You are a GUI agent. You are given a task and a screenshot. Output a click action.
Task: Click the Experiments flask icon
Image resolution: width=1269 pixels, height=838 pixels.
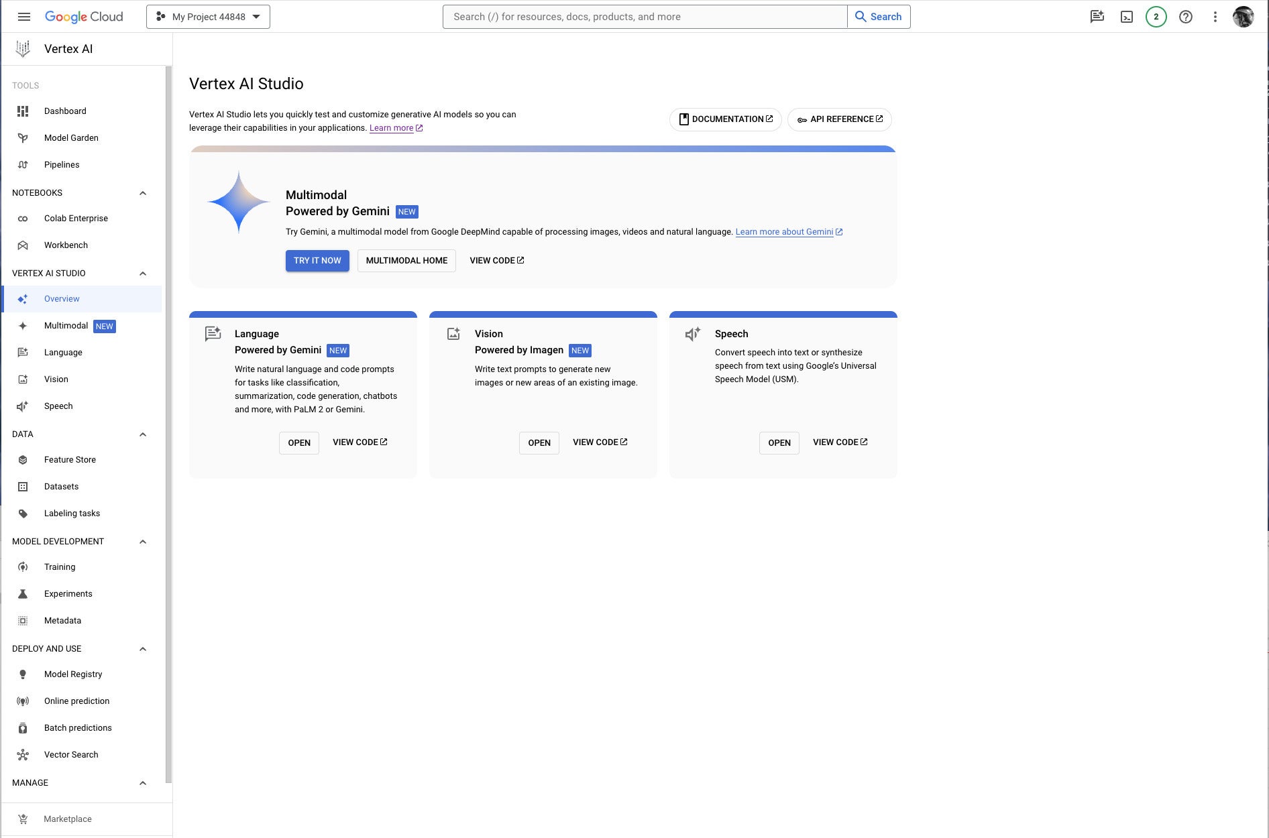coord(23,594)
